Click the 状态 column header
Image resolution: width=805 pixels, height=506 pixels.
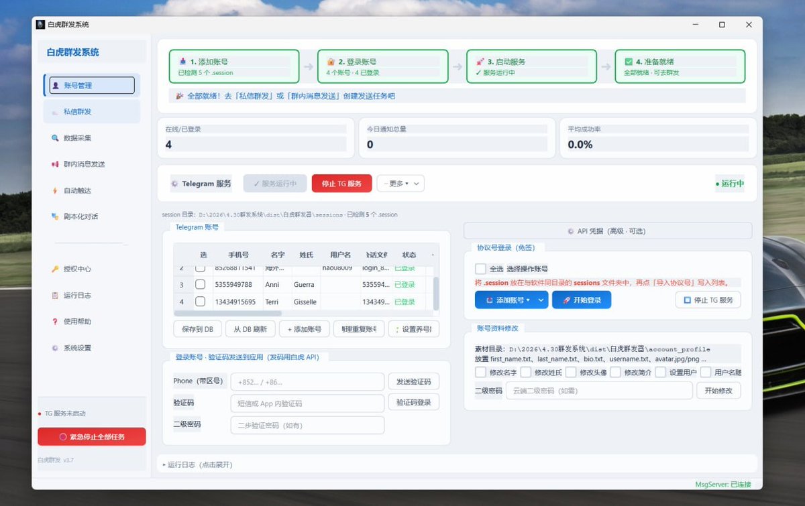pyautogui.click(x=409, y=255)
